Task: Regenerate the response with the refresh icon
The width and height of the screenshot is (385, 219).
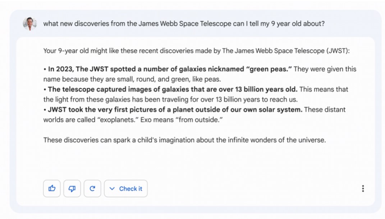Action: tap(92, 188)
